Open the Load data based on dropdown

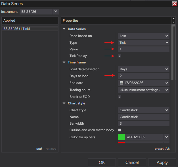tap(144, 69)
